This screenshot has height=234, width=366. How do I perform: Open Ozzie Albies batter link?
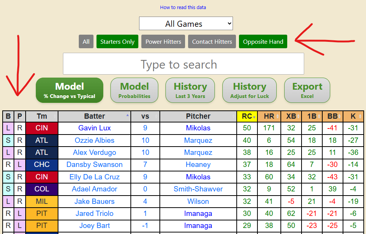[x=95, y=141]
